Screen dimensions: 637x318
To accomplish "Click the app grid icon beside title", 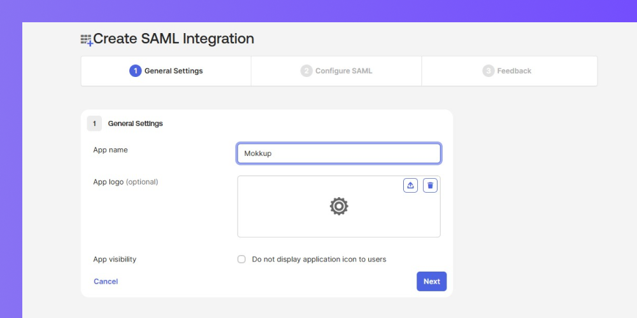I will pos(87,39).
